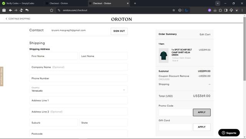246x139 pixels.
Task: Click the Edit Cart link
Action: click(205, 34)
